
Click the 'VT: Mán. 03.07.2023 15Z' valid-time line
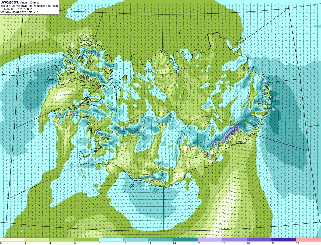tap(16, 12)
